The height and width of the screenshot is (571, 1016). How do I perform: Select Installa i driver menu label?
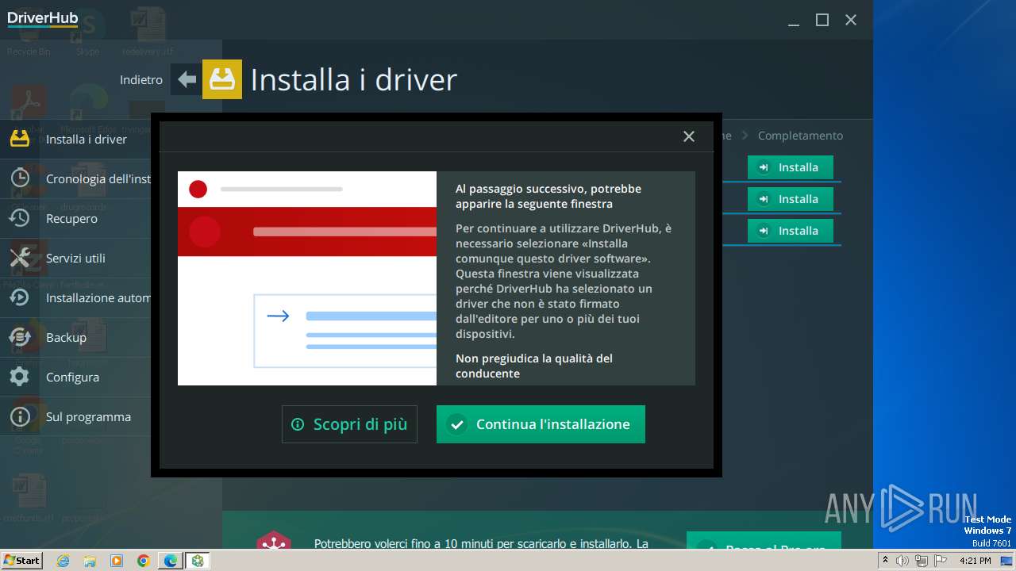[x=87, y=139]
